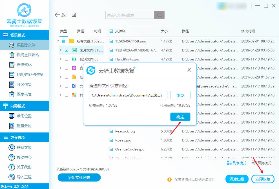279x189 pixels.
Task: Select the Peacock.jpg file name
Action: pyautogui.click(x=125, y=131)
